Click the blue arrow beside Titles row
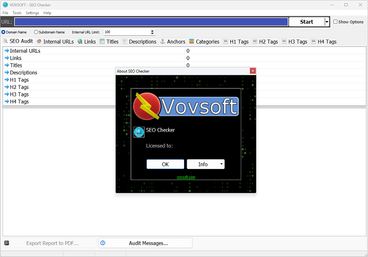Viewport: 368px width, 257px height. click(x=7, y=65)
